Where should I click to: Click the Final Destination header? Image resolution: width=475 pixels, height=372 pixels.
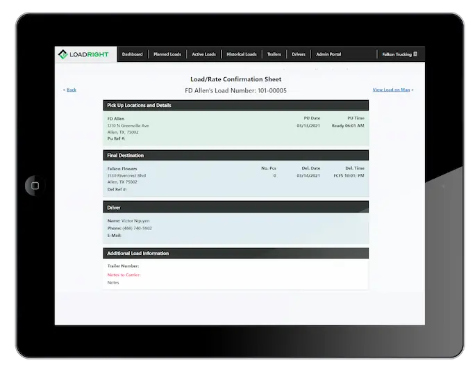(235, 155)
